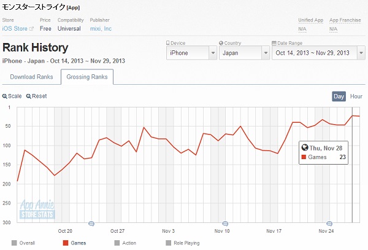The height and width of the screenshot is (250, 368).
Task: Toggle the Role Playing legend series
Action: click(169, 243)
